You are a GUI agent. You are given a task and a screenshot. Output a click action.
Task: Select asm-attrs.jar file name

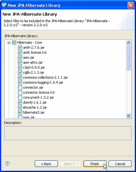coord(33,62)
